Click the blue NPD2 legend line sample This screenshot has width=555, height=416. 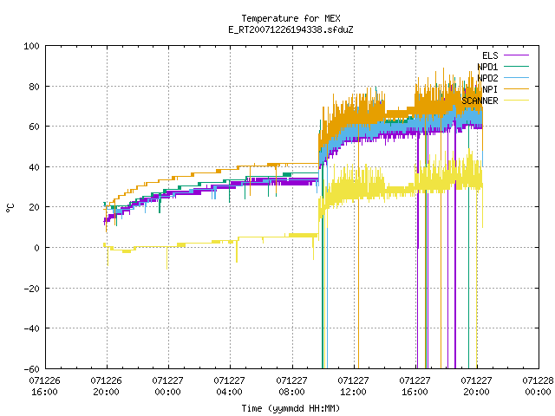tap(516, 77)
